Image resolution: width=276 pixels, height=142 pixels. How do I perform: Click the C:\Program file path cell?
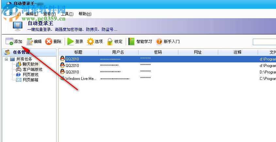coord(268,79)
